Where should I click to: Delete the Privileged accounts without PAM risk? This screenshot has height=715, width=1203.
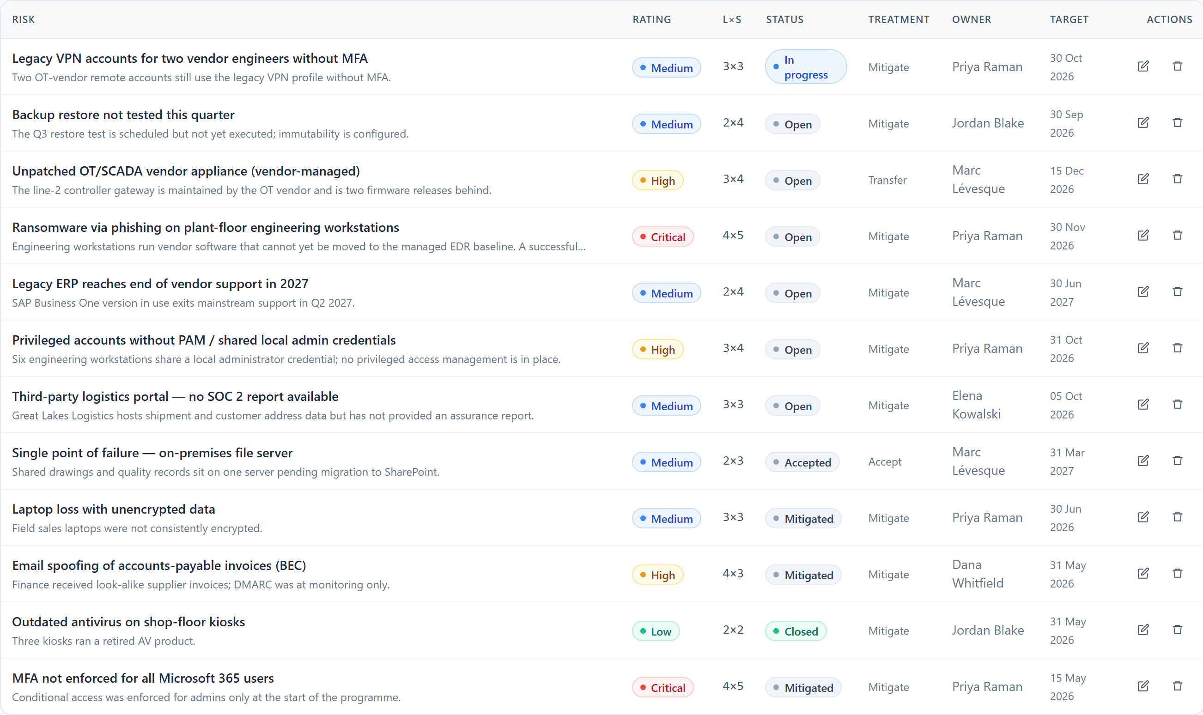[x=1177, y=348]
